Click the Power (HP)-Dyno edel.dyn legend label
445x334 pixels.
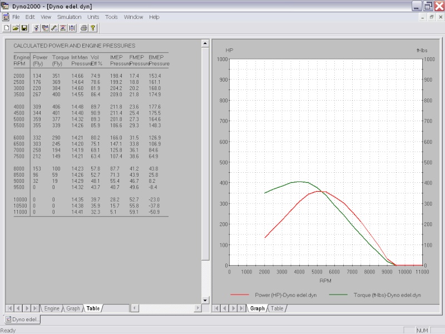pyautogui.click(x=286, y=295)
